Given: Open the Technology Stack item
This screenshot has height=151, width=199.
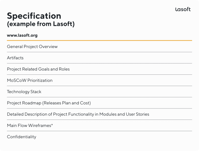Looking at the screenshot, I should [24, 92].
